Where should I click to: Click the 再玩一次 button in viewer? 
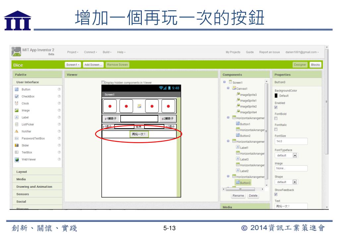click(x=139, y=134)
